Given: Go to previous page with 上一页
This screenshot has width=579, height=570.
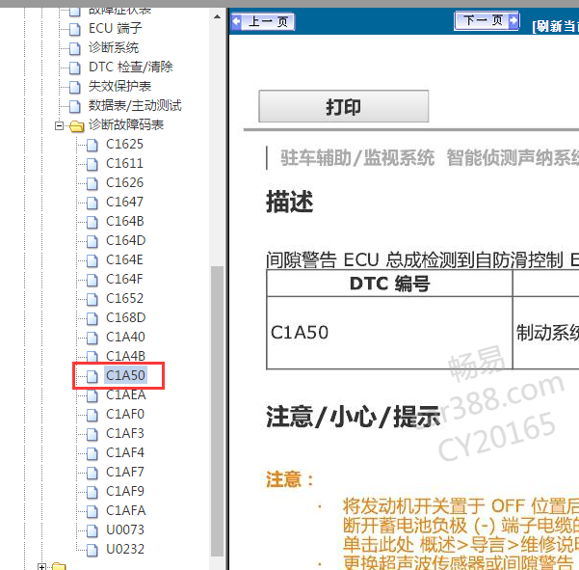Looking at the screenshot, I should (x=263, y=21).
